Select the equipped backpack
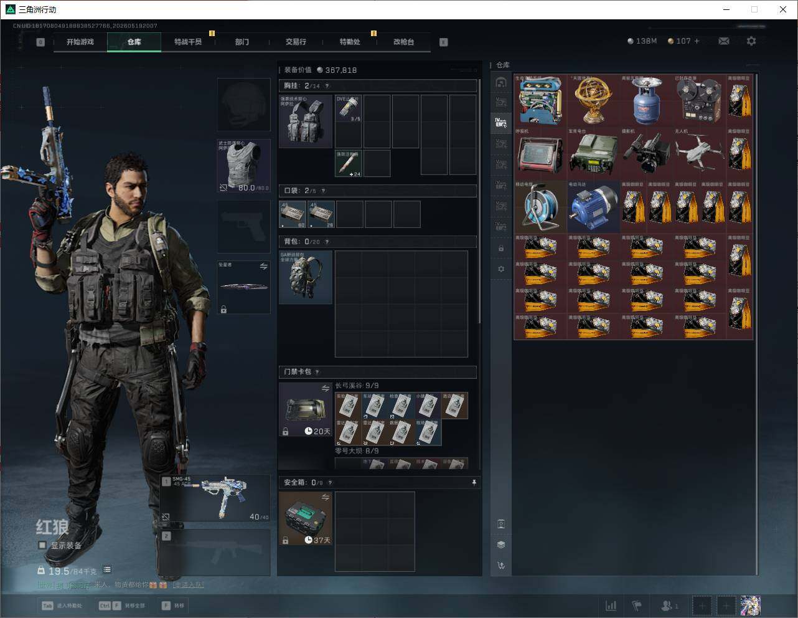Image resolution: width=798 pixels, height=618 pixels. [x=306, y=277]
